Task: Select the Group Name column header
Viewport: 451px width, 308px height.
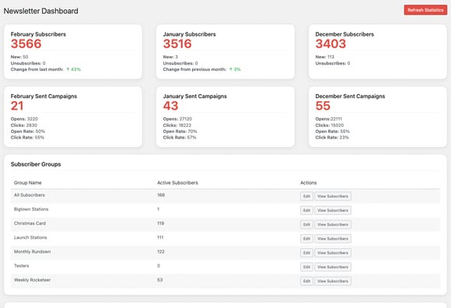Action: pyautogui.click(x=28, y=183)
